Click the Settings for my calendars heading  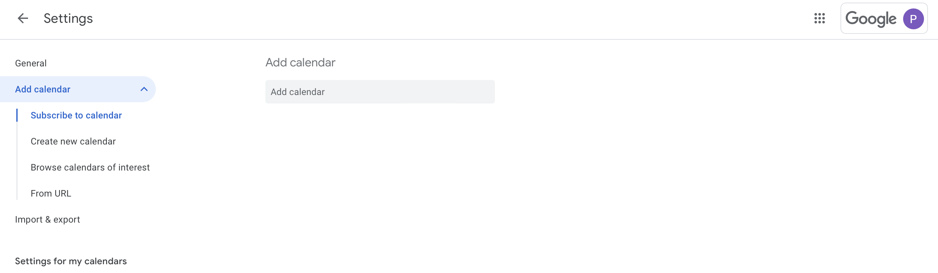[x=71, y=261]
